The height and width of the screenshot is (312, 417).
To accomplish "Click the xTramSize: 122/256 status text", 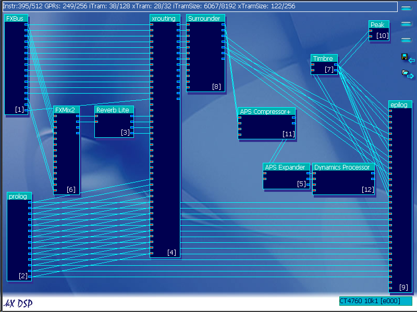I will click(x=266, y=6).
